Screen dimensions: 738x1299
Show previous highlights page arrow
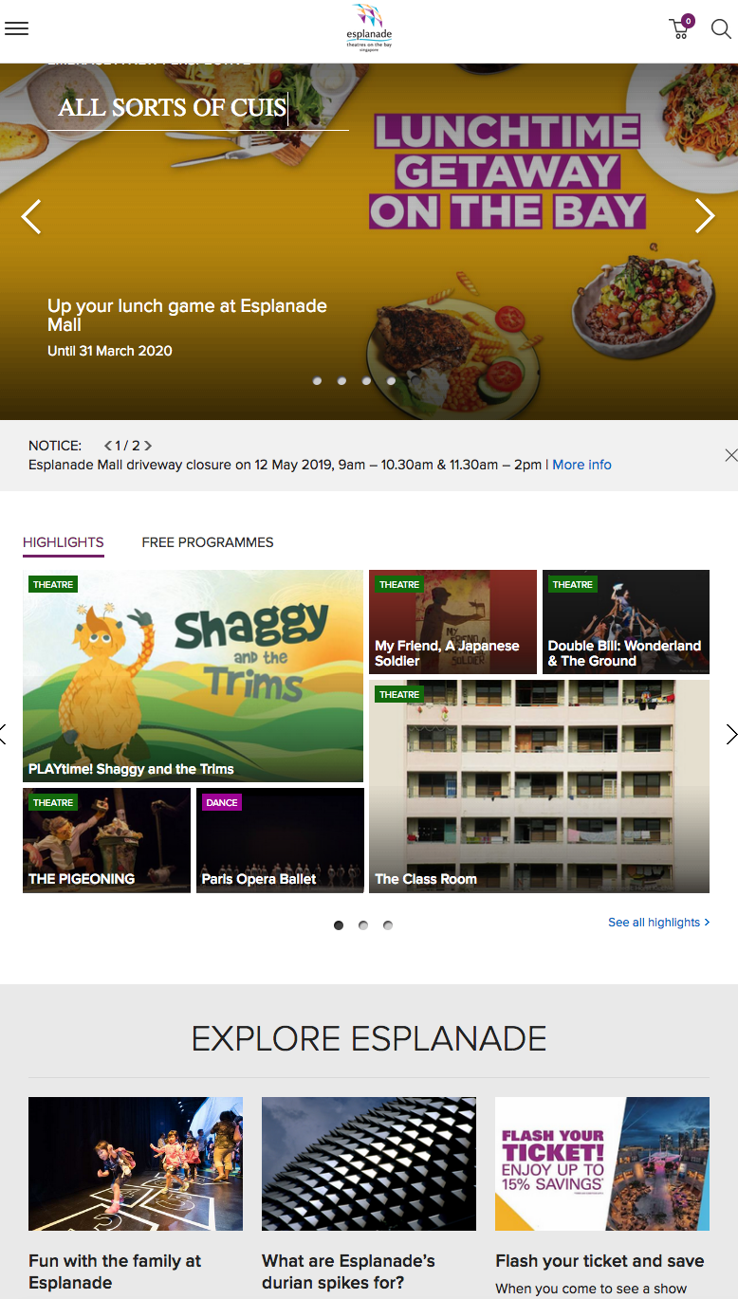(x=3, y=734)
